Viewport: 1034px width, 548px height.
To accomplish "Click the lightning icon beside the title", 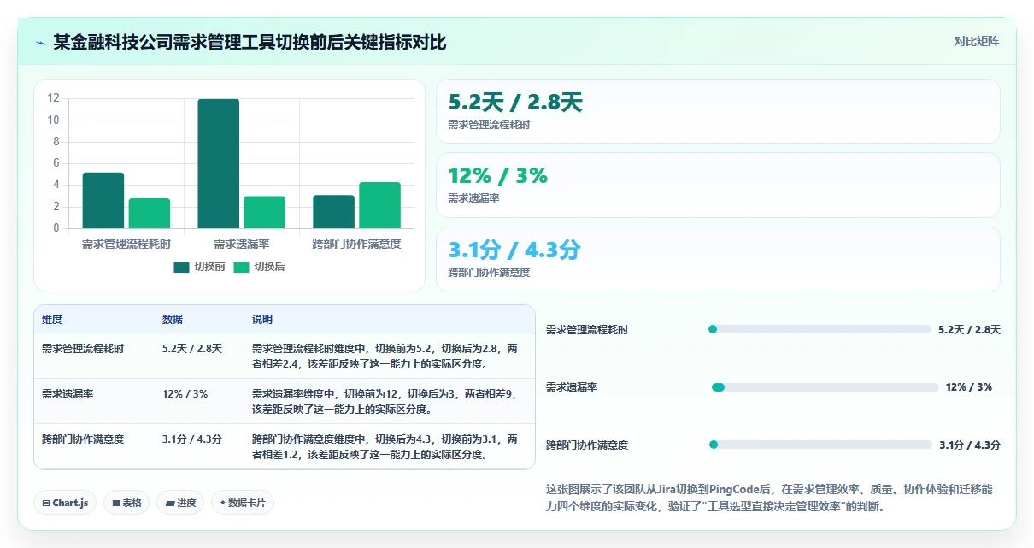I will click(x=40, y=43).
